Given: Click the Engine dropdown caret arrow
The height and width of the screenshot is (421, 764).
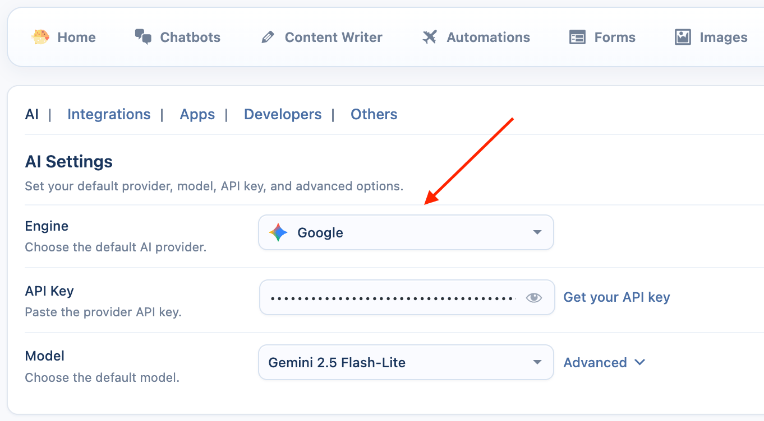Looking at the screenshot, I should pos(537,232).
